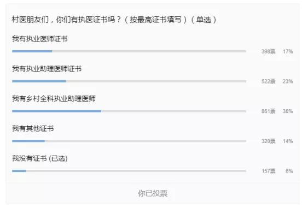Click the 23% result progress bar
This screenshot has width=302, height=208.
click(129, 81)
